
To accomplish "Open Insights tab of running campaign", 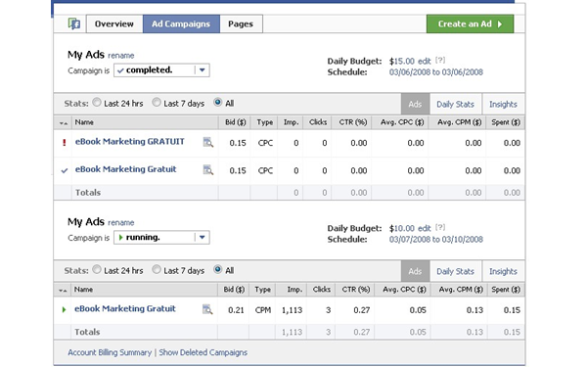I will (x=503, y=271).
